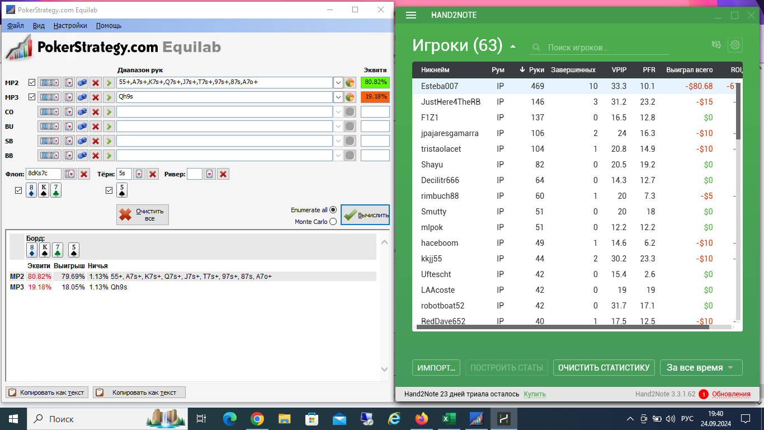Image resolution: width=764 pixels, height=430 pixels.
Task: Open Hand2Note hamburger menu
Action: 411,15
